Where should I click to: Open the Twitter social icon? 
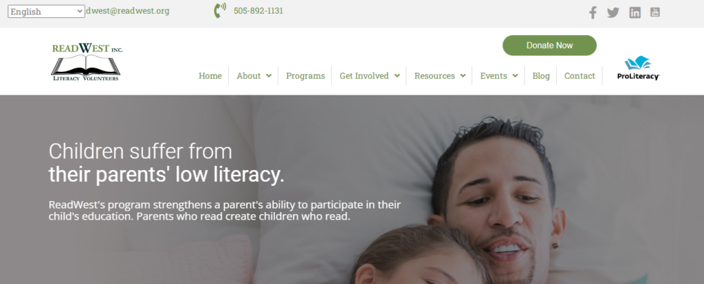pos(613,12)
